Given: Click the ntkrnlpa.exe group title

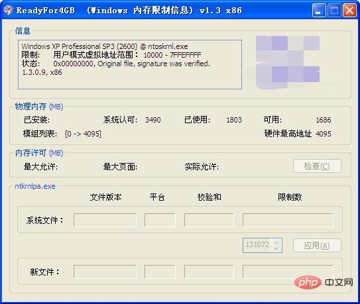Looking at the screenshot, I should (35, 186).
